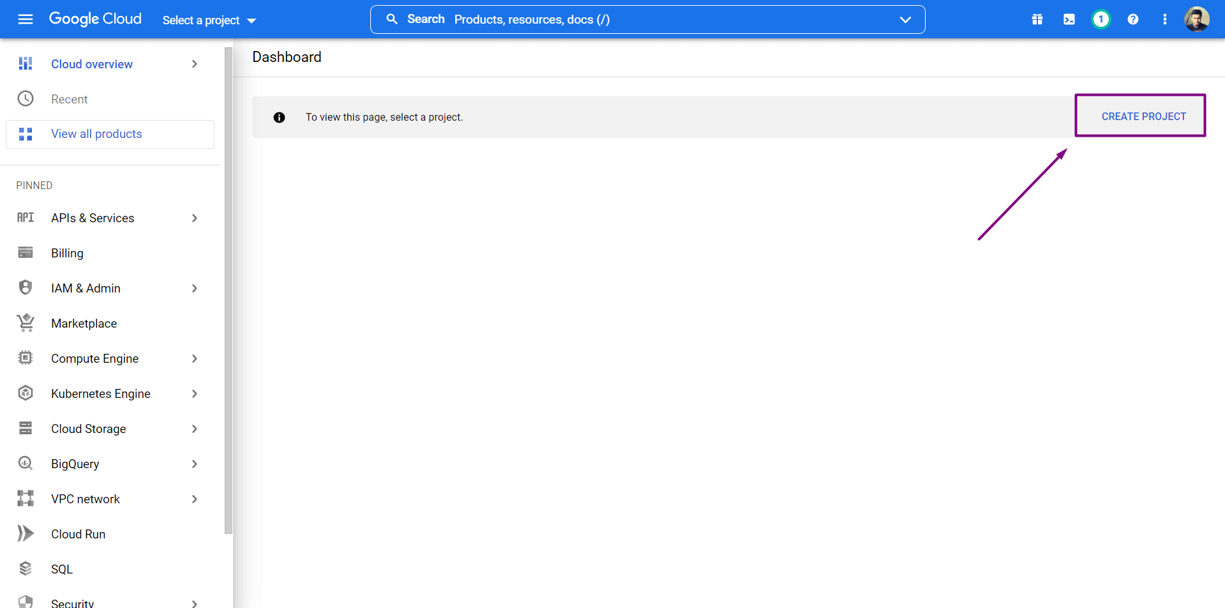Click the Recent clock icon
Viewport: 1225px width, 608px height.
click(x=26, y=98)
